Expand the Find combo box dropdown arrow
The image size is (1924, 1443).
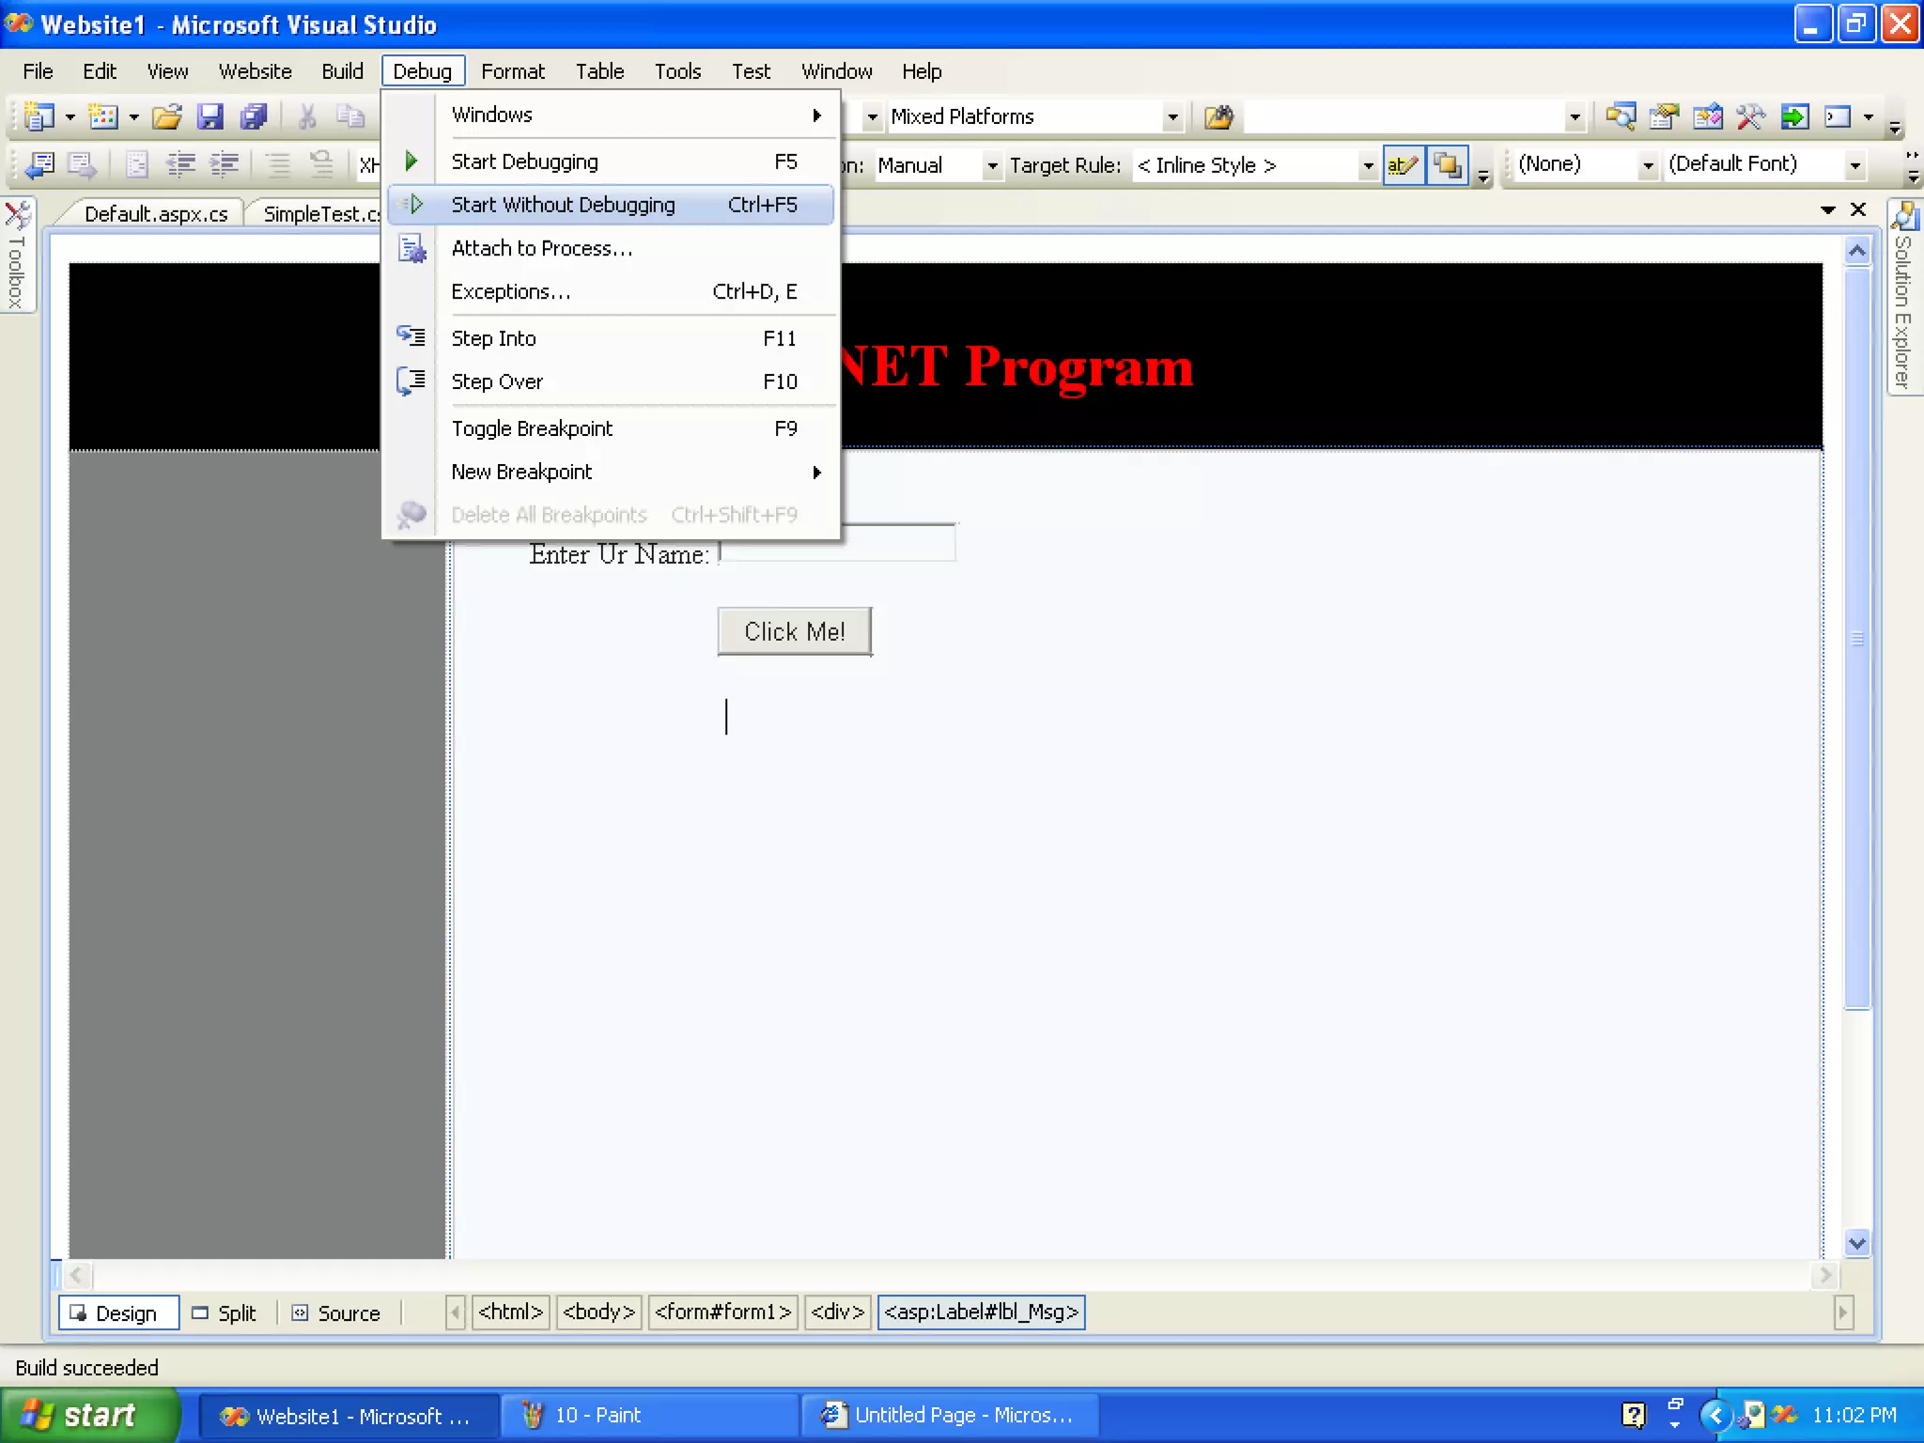1575,117
